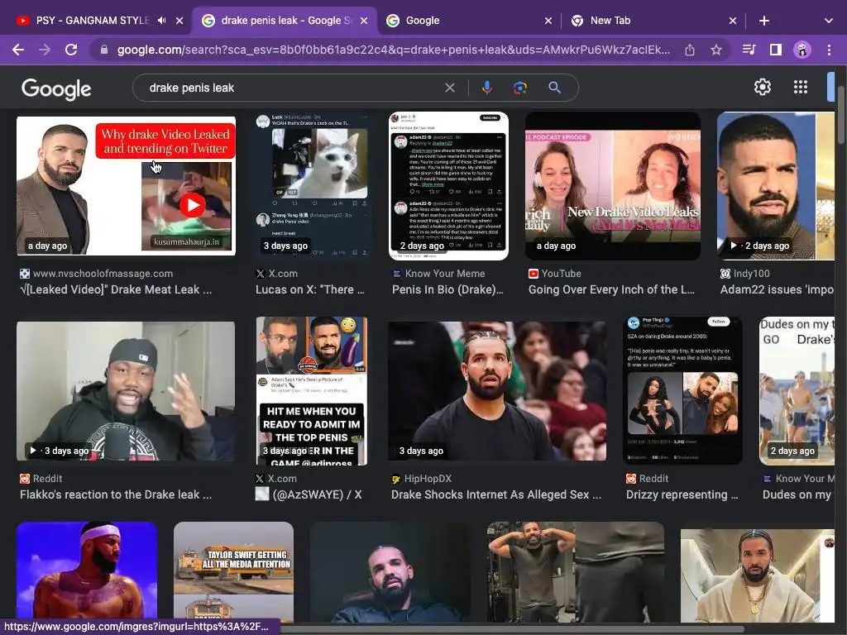Close the PSY Gangnam Style tab
The width and height of the screenshot is (847, 635).
179,21
